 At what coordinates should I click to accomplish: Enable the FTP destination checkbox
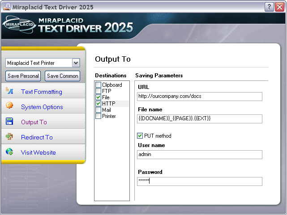(x=99, y=91)
